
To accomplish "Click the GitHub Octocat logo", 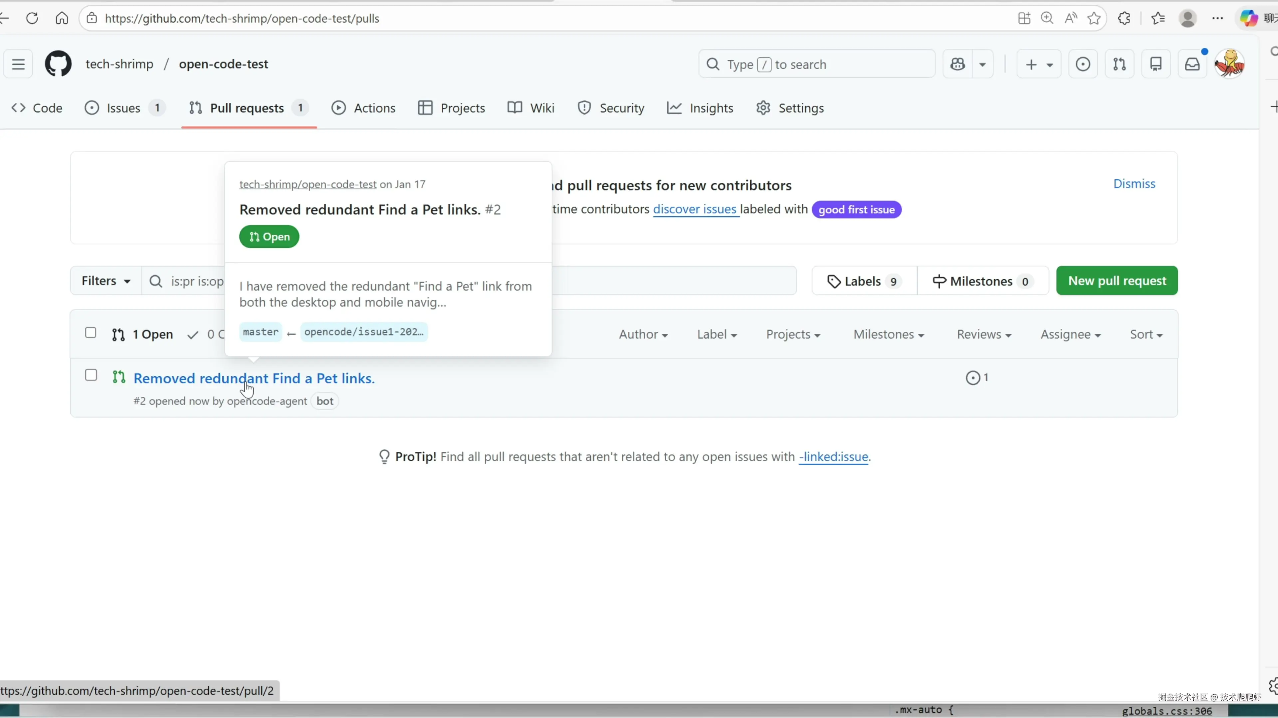I will click(58, 64).
